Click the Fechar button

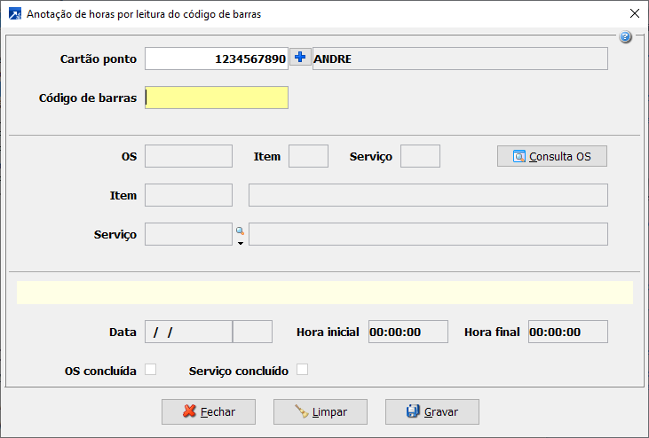coord(209,411)
